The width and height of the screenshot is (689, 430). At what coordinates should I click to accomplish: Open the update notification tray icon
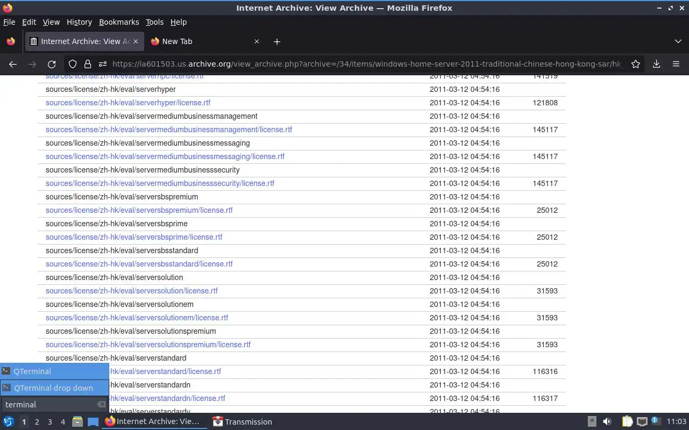[656, 422]
